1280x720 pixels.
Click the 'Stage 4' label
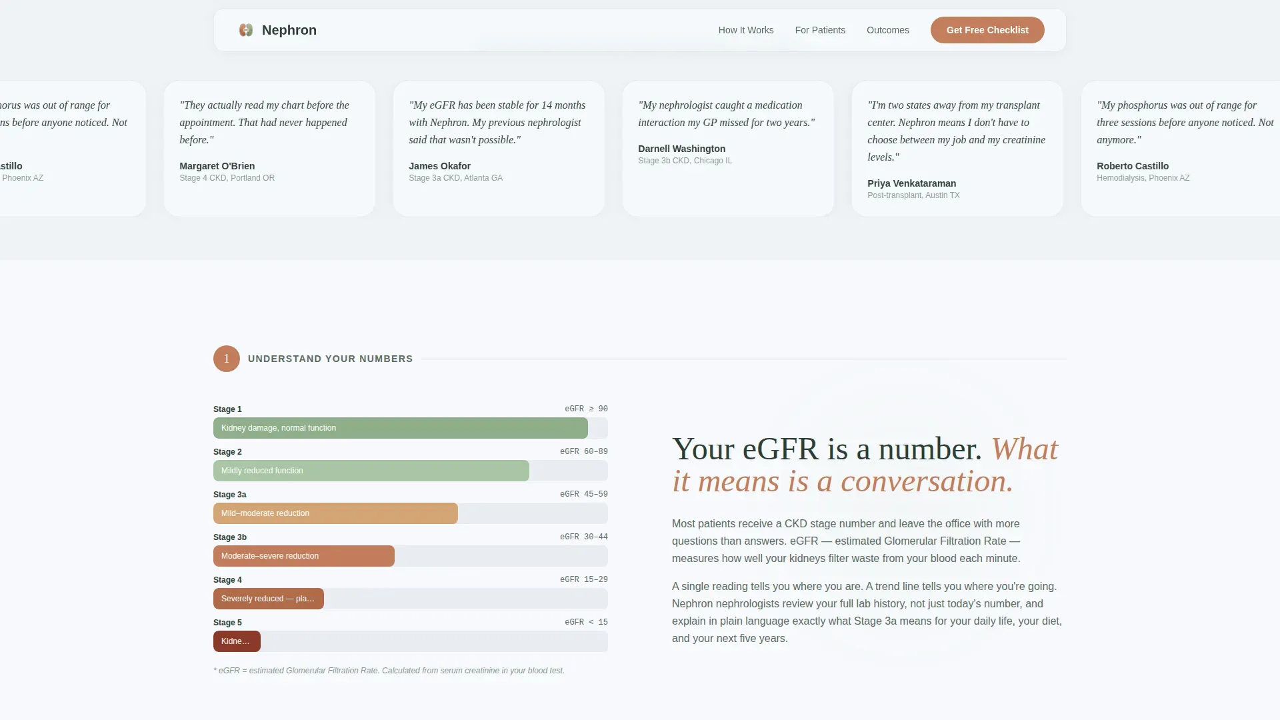point(227,580)
